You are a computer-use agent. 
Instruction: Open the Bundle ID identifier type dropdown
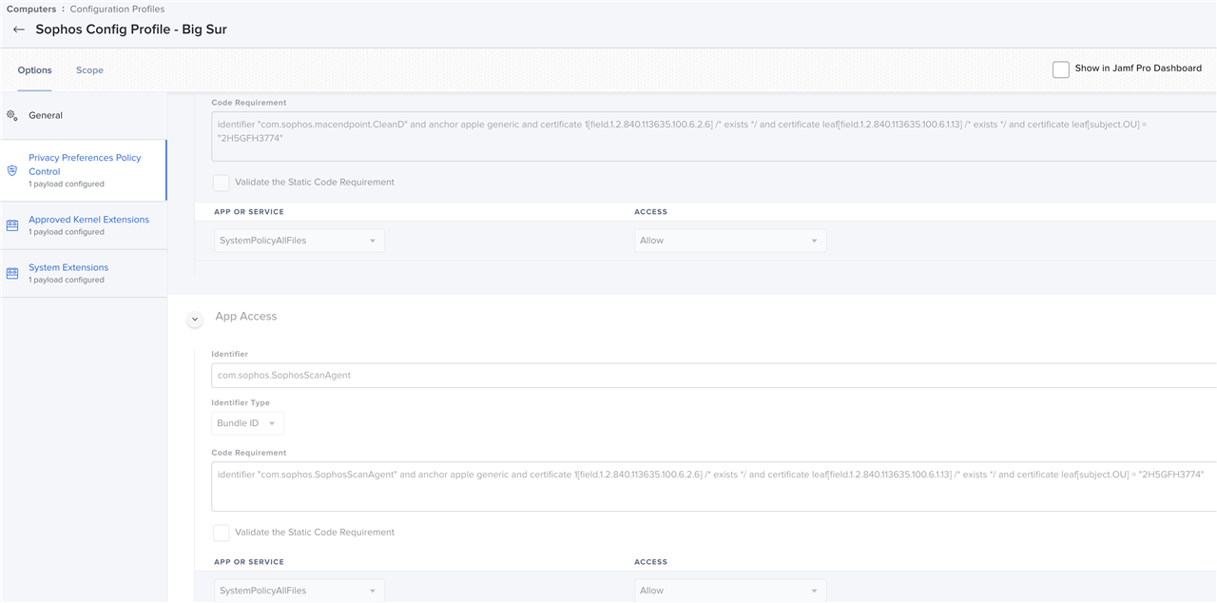247,423
